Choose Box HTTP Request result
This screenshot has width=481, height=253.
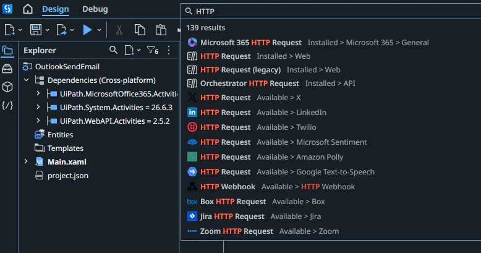(331, 202)
